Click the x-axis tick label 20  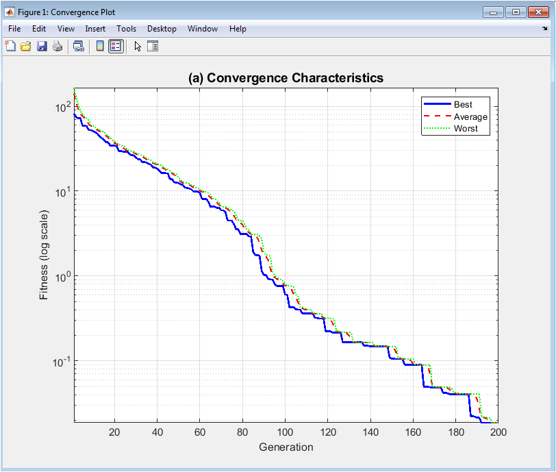(x=114, y=432)
